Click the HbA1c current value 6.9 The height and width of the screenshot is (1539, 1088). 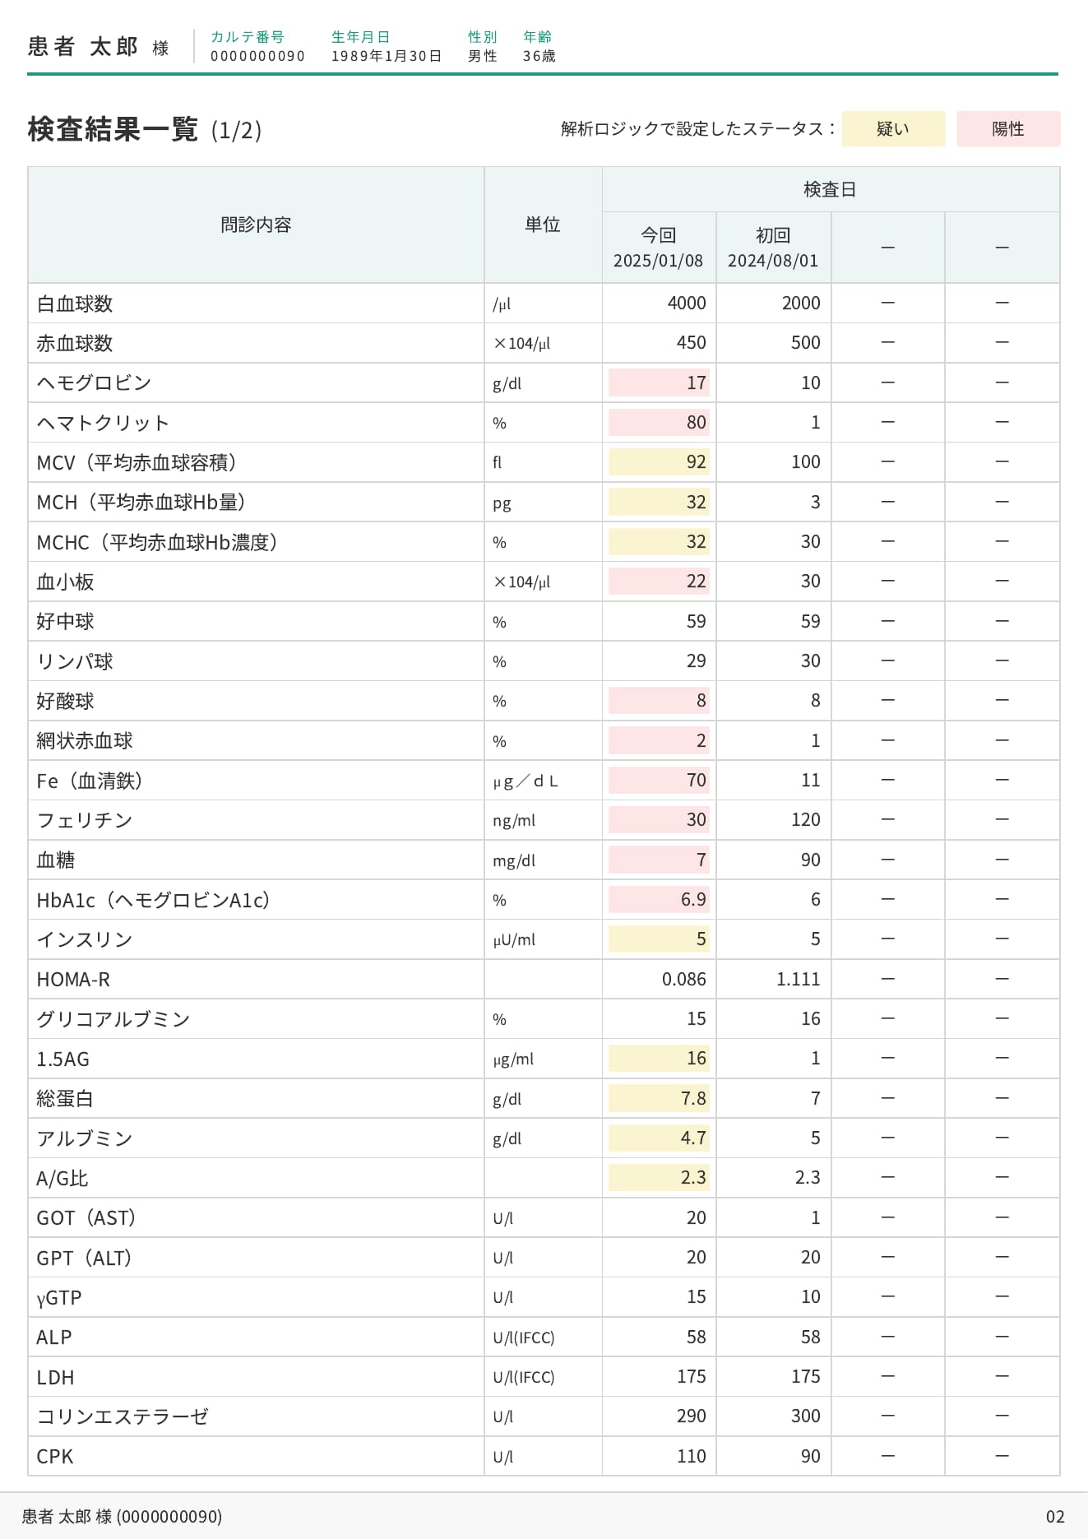pos(659,899)
